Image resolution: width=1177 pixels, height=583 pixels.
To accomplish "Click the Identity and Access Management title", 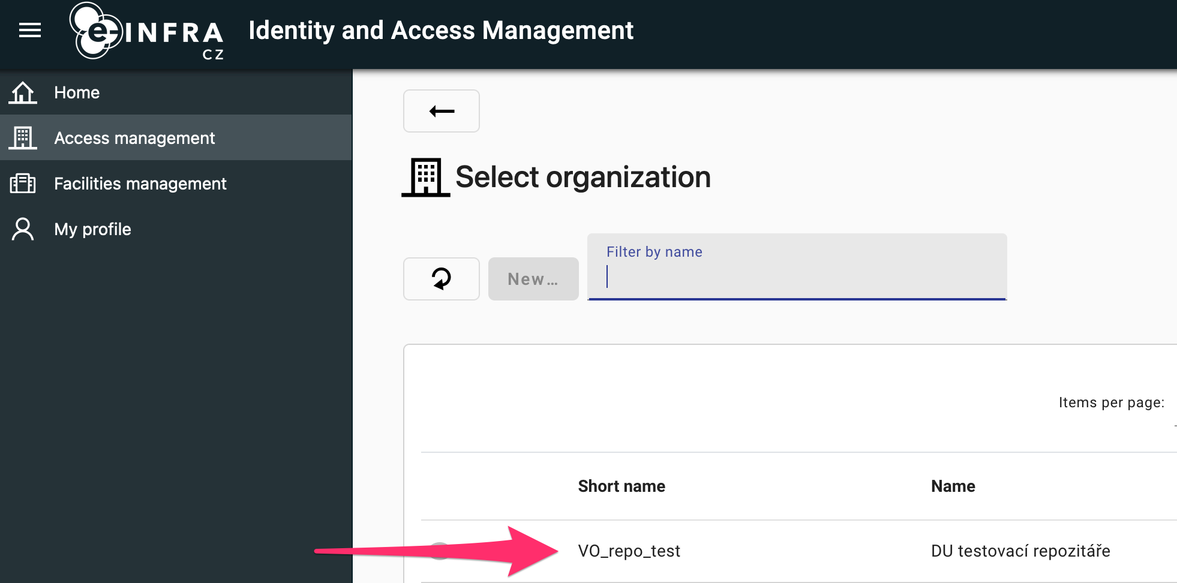I will pyautogui.click(x=441, y=31).
